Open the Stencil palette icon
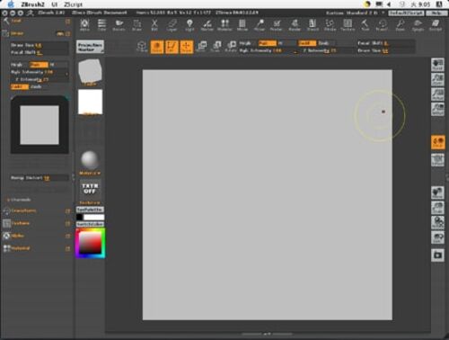449x340 pixels. pyautogui.click(x=313, y=25)
